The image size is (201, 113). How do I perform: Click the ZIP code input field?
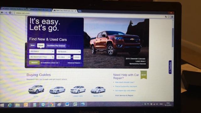point(77,57)
